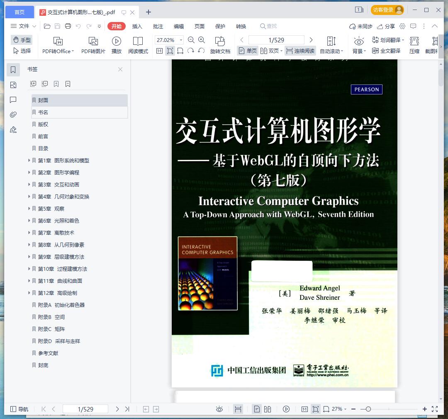Open the comments panel in sidebar
Screen dimensions: 448x419
pos(13,100)
